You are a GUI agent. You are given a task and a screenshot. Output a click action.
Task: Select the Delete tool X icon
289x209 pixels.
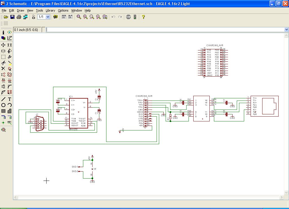pos(3,69)
